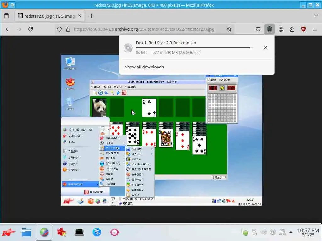
Task: Open Firefox View from the tab bar
Action: pos(7,16)
